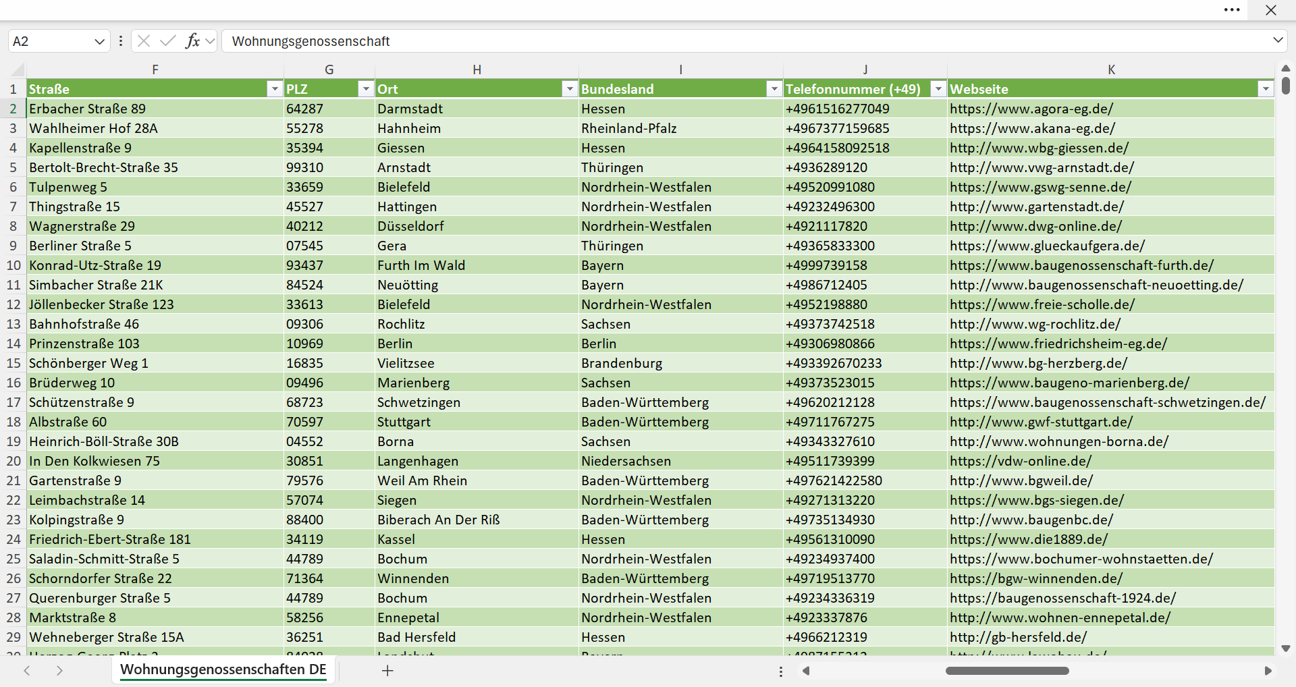
Task: Click previous sheet navigation arrow
Action: (27, 671)
